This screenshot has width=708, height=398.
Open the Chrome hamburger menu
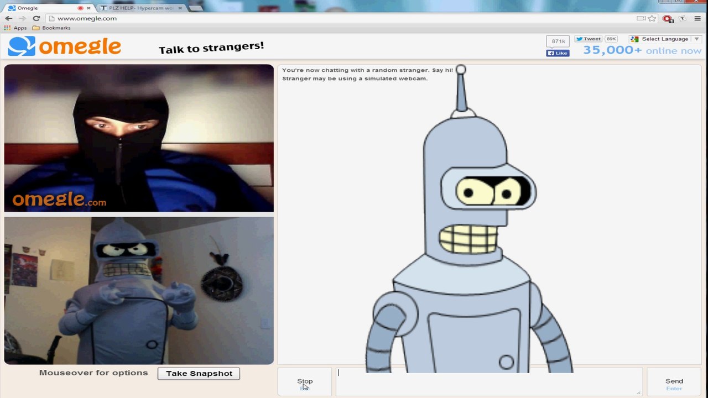click(x=697, y=18)
